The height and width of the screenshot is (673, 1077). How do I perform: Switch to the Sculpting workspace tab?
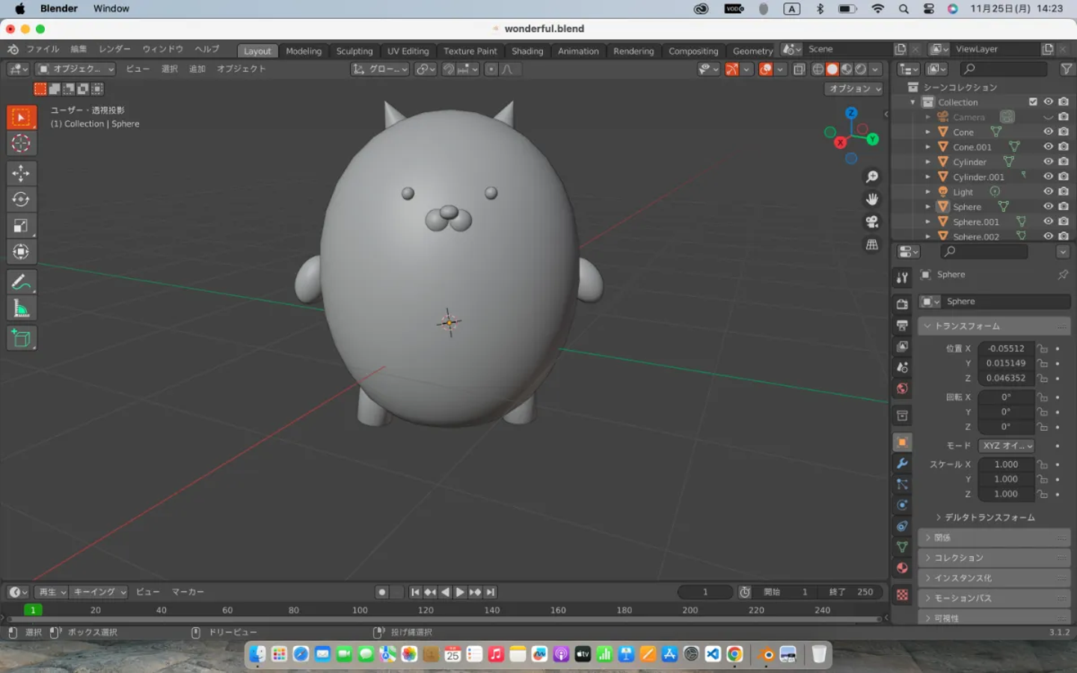354,51
